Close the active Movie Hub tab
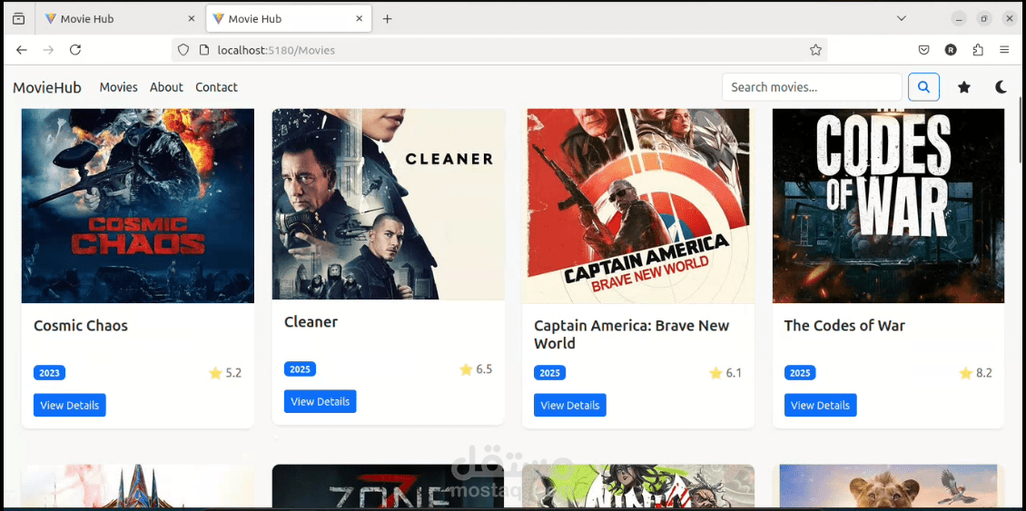The width and height of the screenshot is (1026, 511). tap(360, 19)
